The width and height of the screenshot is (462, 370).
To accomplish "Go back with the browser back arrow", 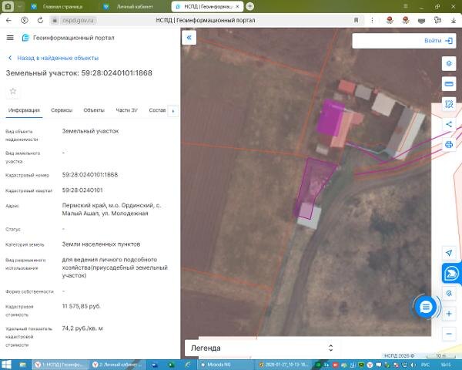I will [x=8, y=20].
